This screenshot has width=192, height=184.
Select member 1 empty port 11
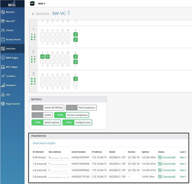coord(68,40)
